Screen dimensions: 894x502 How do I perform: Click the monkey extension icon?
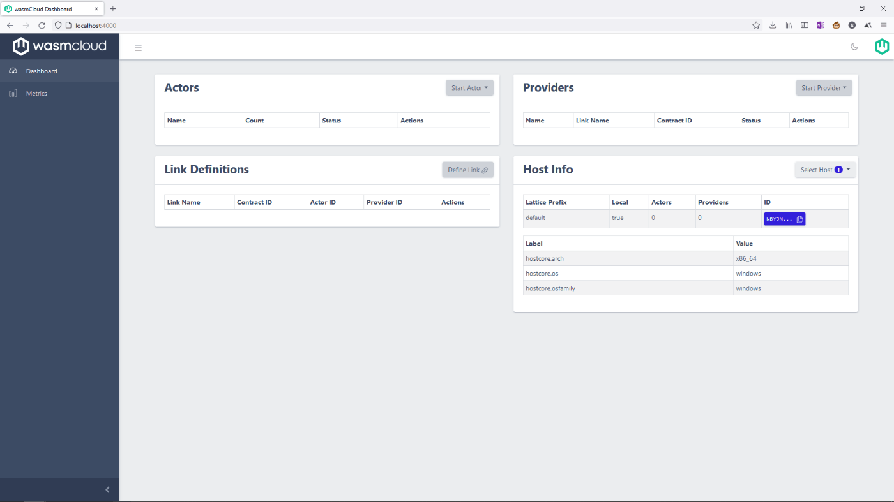(x=836, y=26)
